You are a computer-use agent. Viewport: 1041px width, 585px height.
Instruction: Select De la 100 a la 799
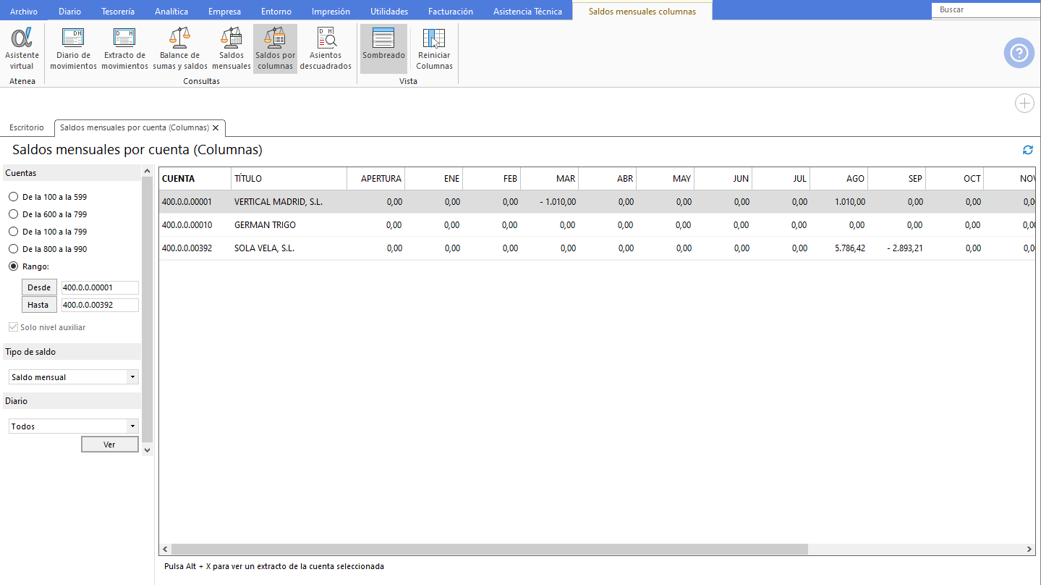[48, 232]
